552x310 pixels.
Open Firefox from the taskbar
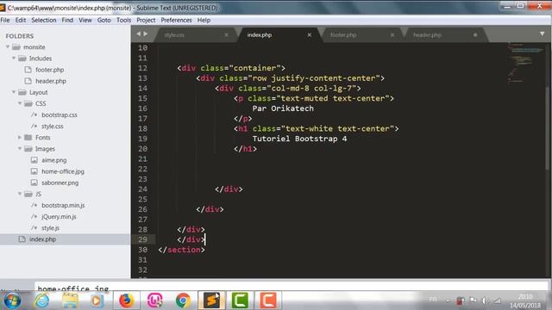(x=127, y=301)
